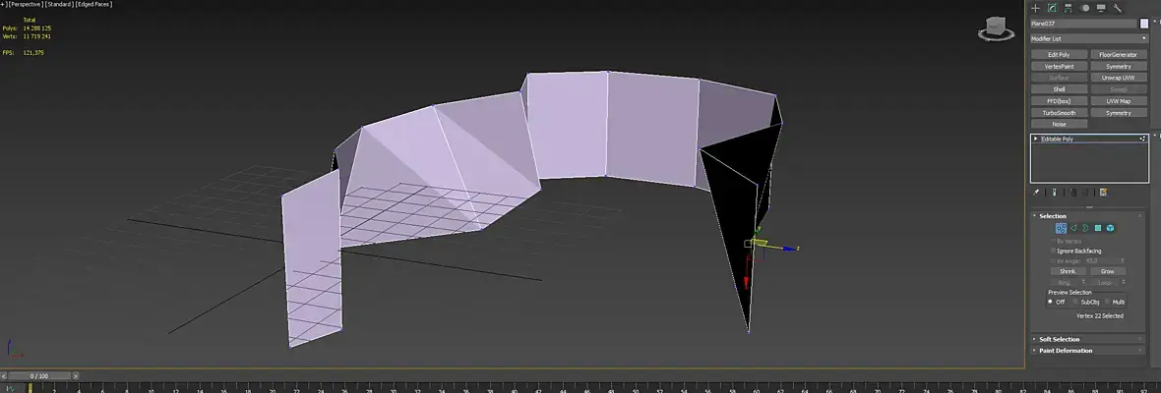Viewport: 1161px width, 393px height.
Task: Click the Edit Poly modifier button
Action: pyautogui.click(x=1059, y=55)
